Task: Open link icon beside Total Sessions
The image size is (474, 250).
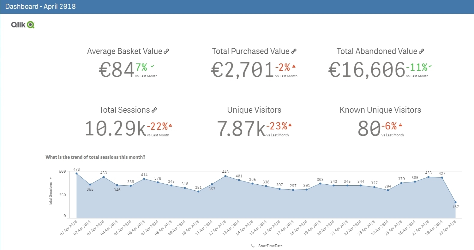Action: point(154,110)
